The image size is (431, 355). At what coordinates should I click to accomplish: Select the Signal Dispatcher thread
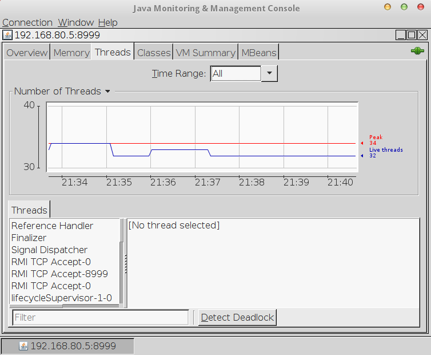pyautogui.click(x=65, y=250)
